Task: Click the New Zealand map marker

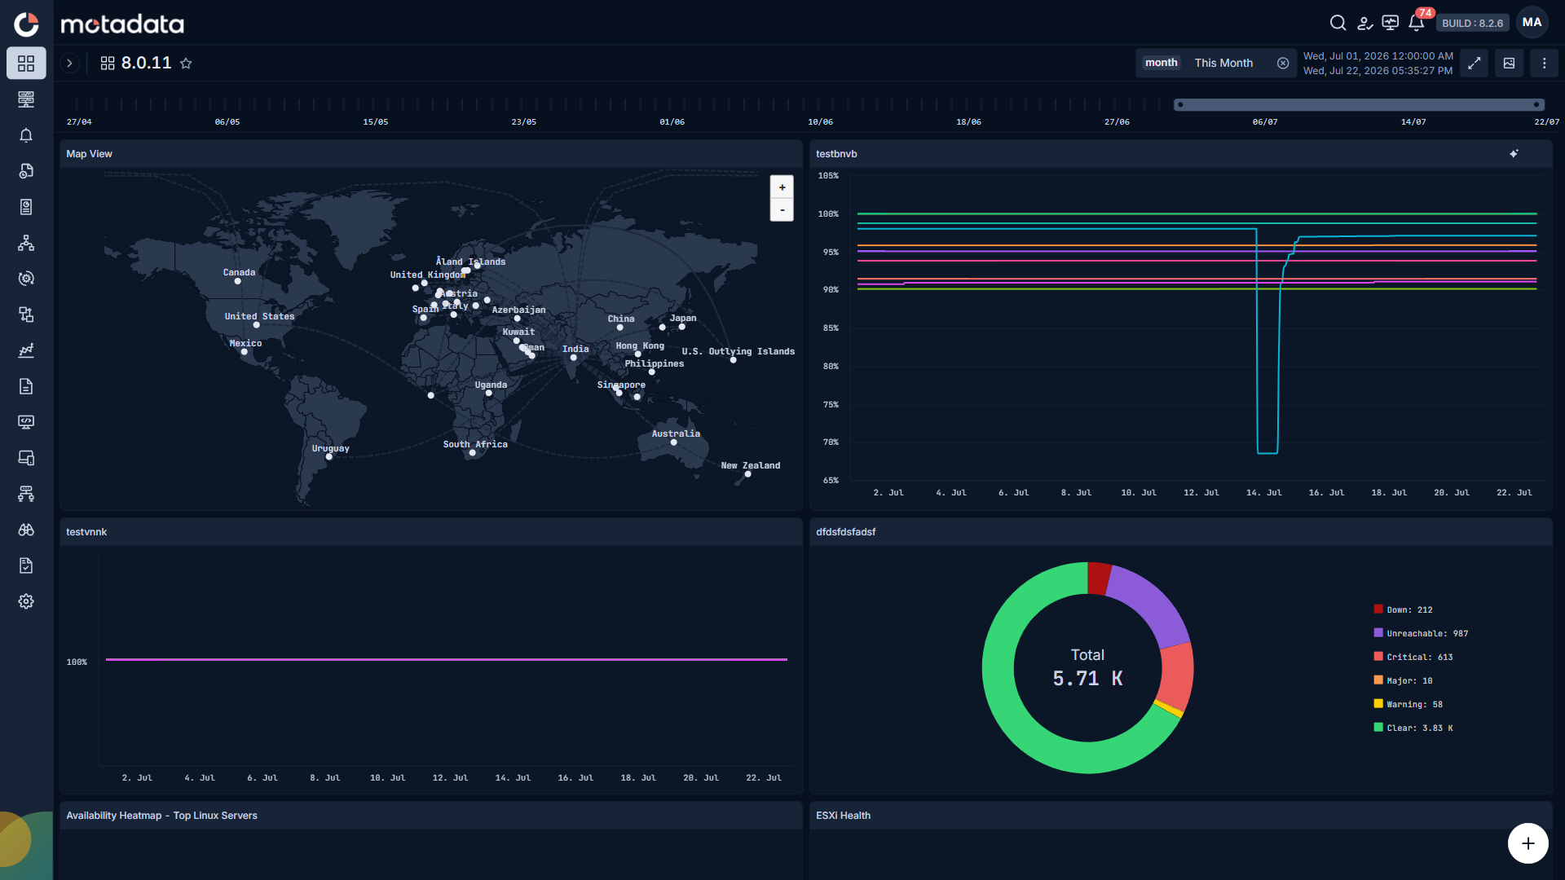Action: click(747, 474)
